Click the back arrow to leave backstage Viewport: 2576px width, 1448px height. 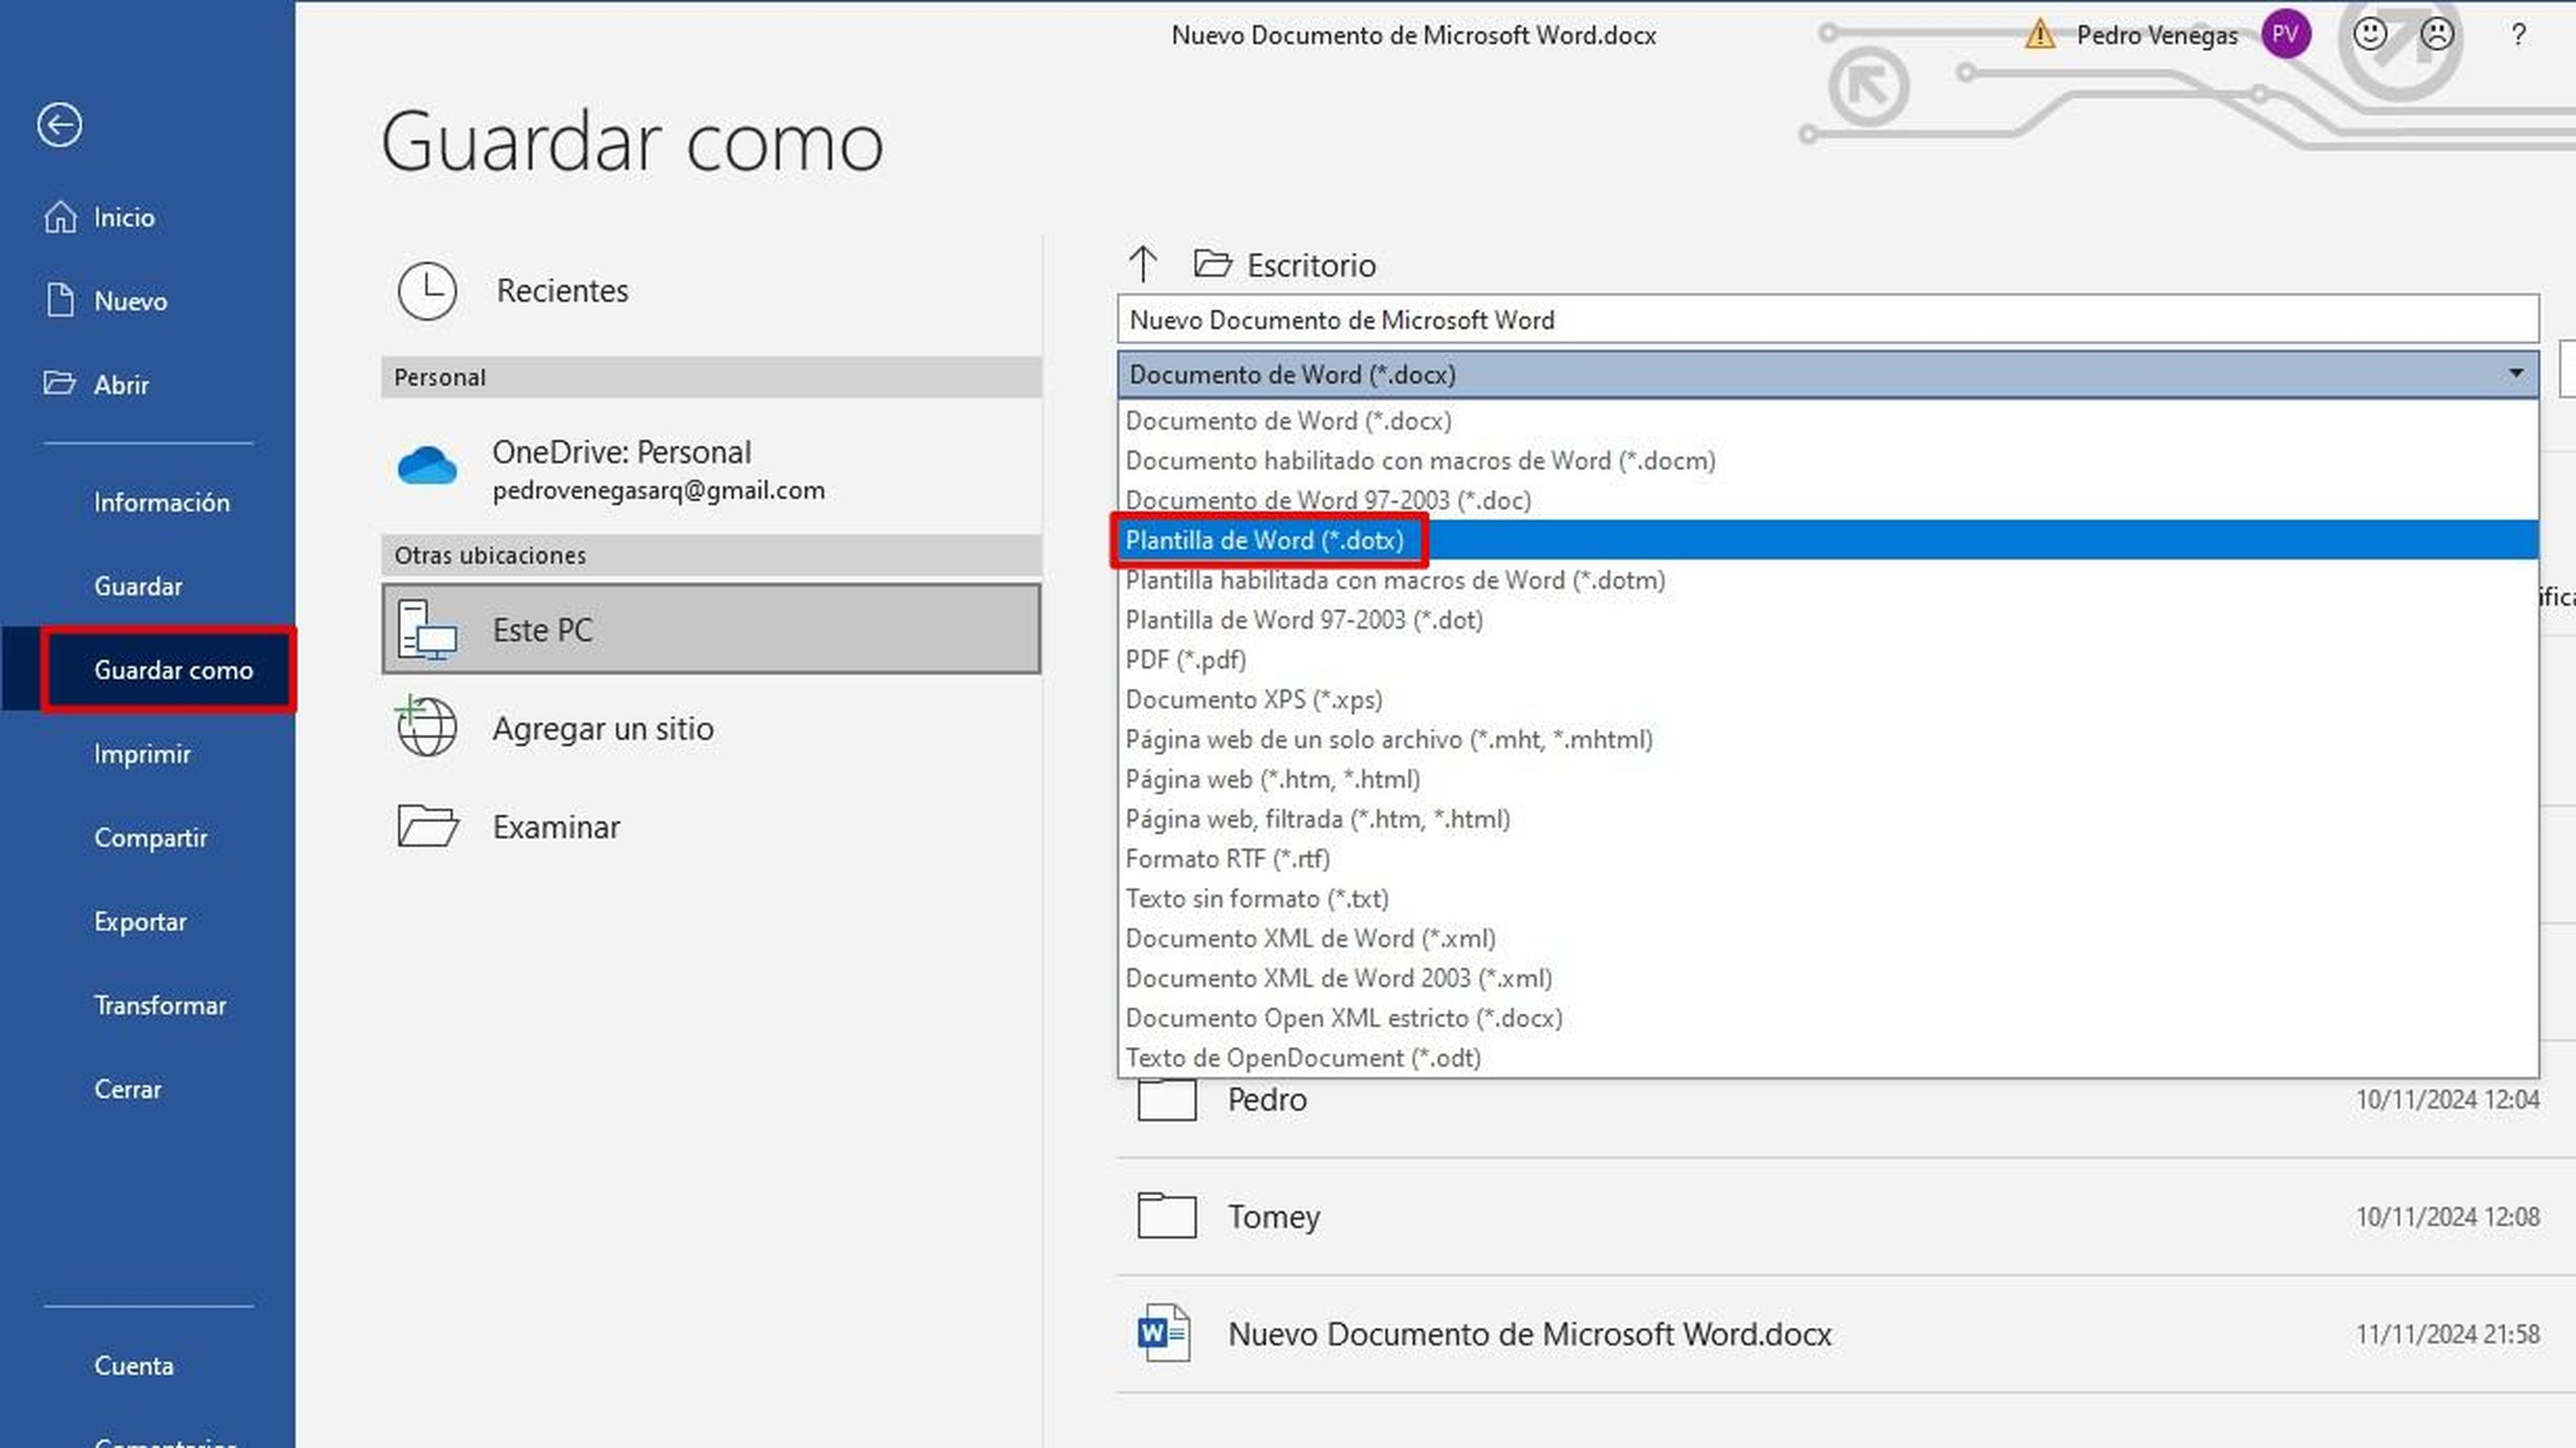pos(60,126)
